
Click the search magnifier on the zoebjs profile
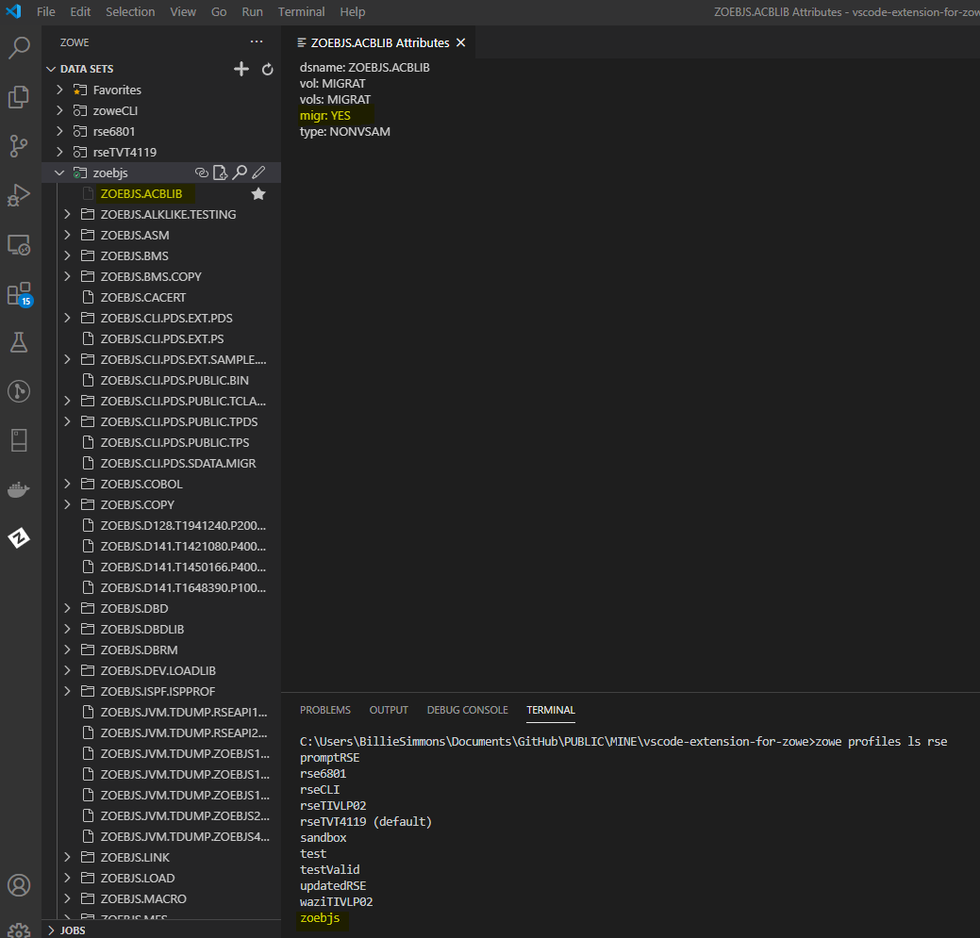pos(239,173)
